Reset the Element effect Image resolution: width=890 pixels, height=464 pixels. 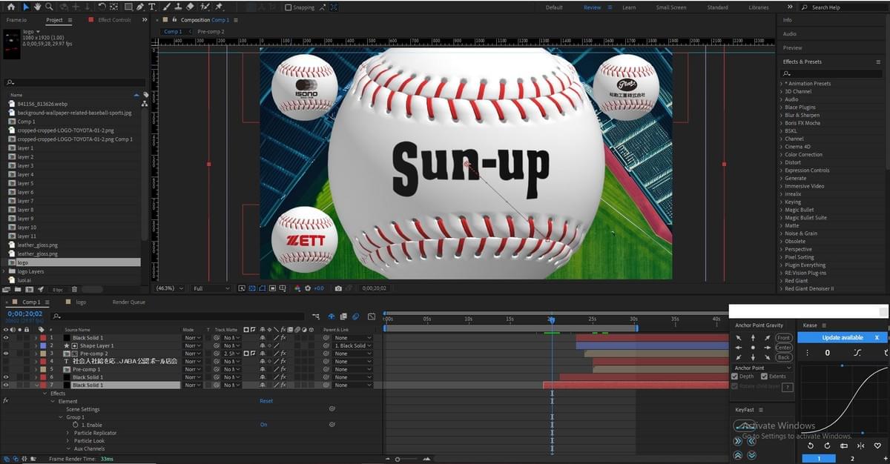click(266, 401)
